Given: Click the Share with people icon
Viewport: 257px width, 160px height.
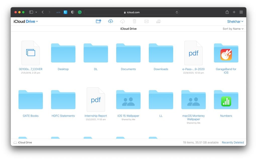Looking at the screenshot, I should tap(159, 21).
